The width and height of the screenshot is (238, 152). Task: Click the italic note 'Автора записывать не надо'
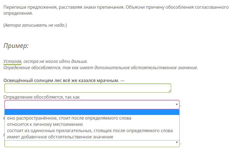coord(35,25)
